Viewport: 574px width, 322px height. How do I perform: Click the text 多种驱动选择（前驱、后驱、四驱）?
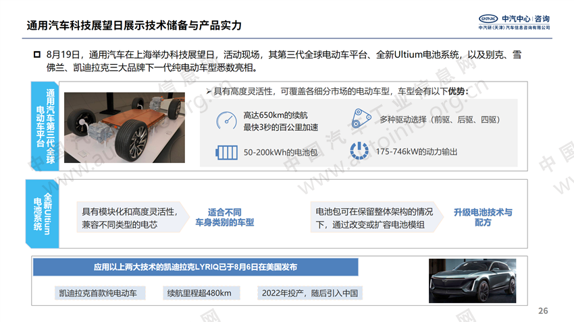440,119
